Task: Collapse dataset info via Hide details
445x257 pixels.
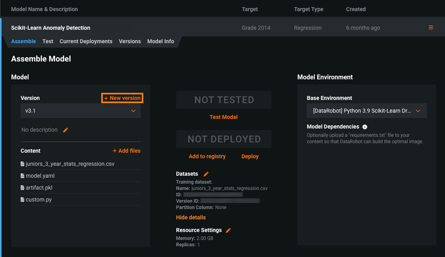Action: coord(191,217)
